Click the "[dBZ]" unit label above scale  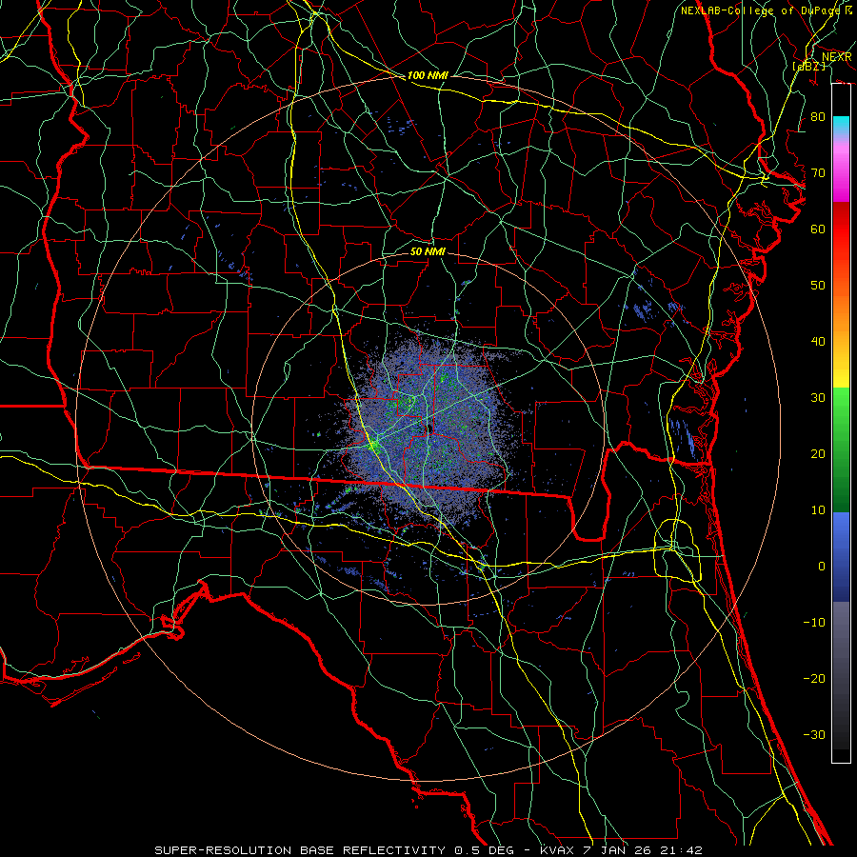tap(808, 66)
